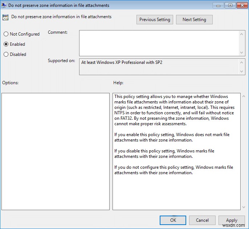Focus the Comment text box
This screenshot has height=229, width=249.
pos(159,43)
